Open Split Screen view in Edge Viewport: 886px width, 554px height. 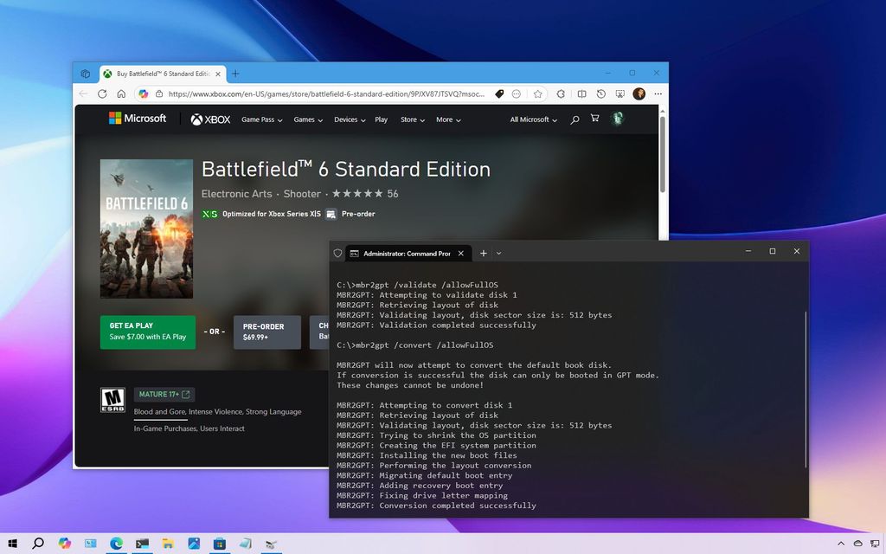[x=582, y=93]
